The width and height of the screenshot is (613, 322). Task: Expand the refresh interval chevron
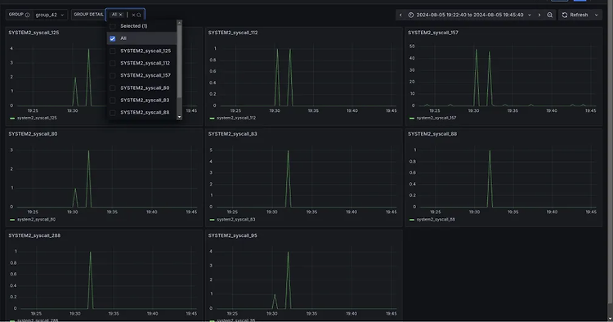[x=596, y=15]
